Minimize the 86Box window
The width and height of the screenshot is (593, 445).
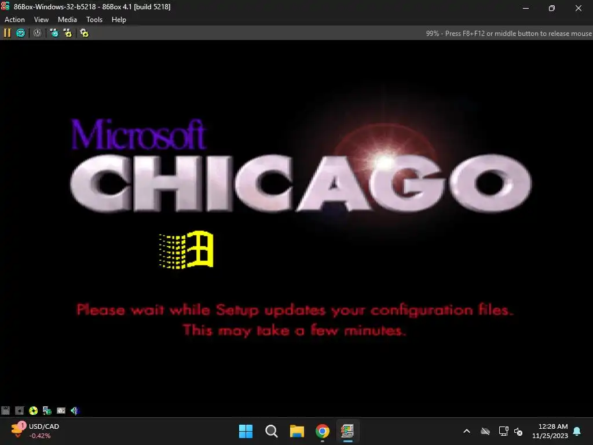pyautogui.click(x=526, y=8)
